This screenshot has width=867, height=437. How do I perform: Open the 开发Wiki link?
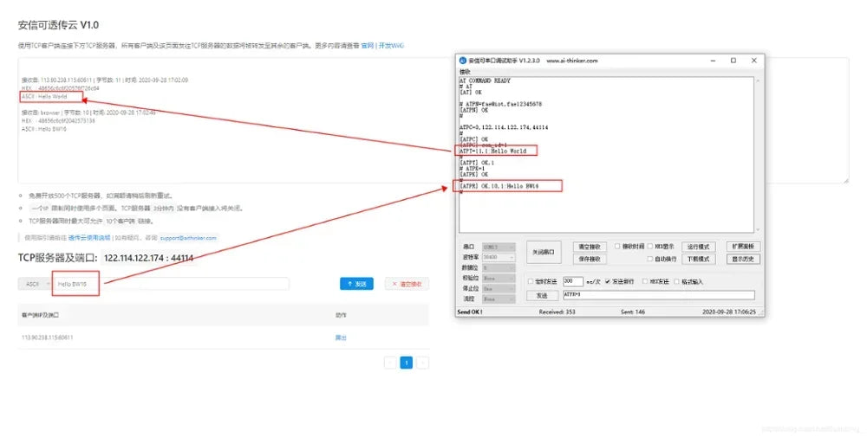tap(391, 46)
